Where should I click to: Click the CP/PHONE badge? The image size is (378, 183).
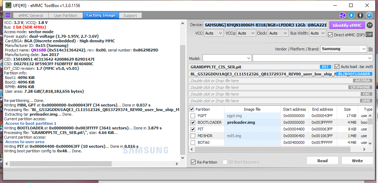(360, 87)
